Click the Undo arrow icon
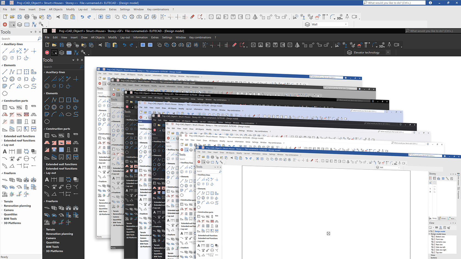The width and height of the screenshot is (461, 259). tap(83, 17)
